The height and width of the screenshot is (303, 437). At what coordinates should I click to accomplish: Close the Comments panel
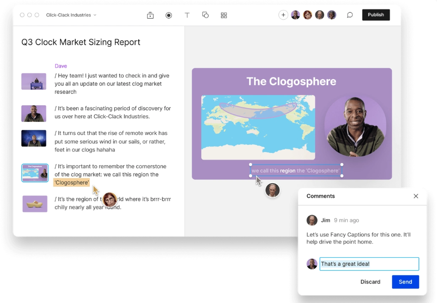(x=416, y=196)
